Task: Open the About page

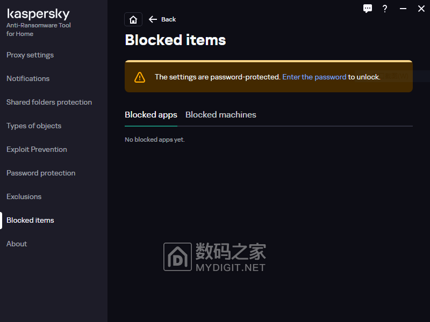Action: click(x=17, y=244)
